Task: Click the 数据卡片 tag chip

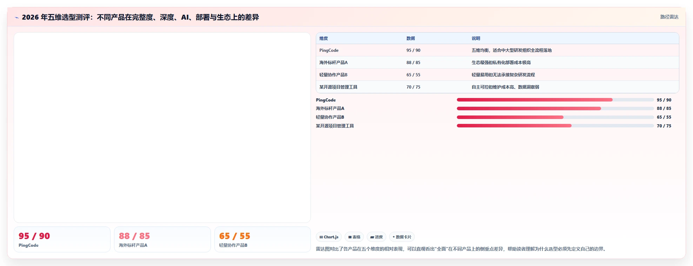Action: click(402, 237)
